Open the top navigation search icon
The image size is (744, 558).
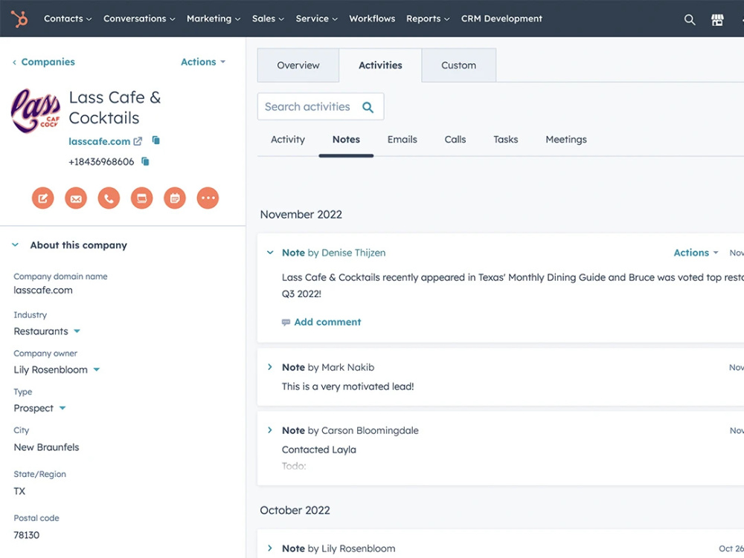[x=690, y=19]
